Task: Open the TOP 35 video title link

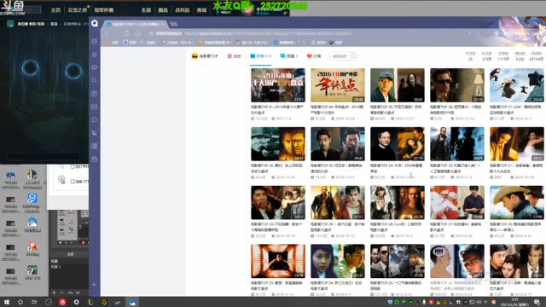Action: 337,169
